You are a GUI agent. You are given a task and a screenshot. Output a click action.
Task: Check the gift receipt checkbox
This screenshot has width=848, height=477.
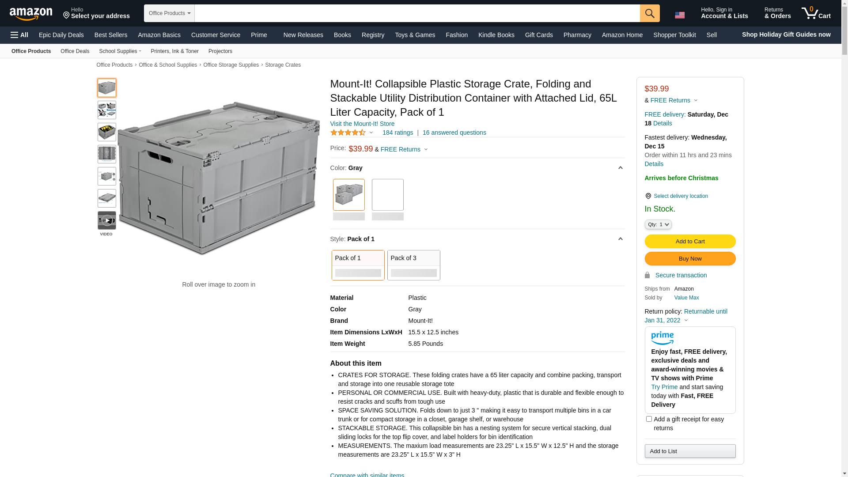[x=648, y=419]
